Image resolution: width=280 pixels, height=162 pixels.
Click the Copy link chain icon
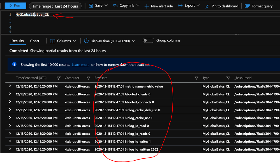(x=115, y=6)
